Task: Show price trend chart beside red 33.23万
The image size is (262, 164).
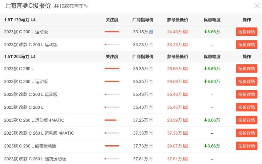Action: (185, 44)
